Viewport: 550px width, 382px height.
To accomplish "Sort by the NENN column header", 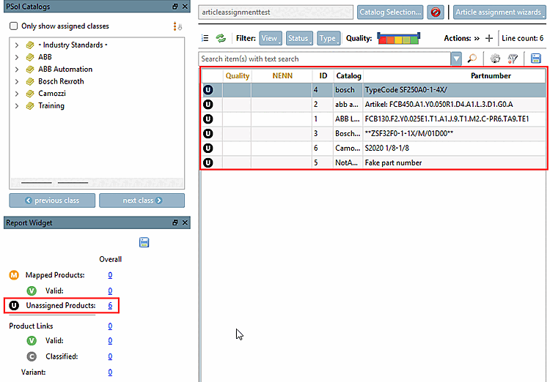I will pyautogui.click(x=282, y=76).
